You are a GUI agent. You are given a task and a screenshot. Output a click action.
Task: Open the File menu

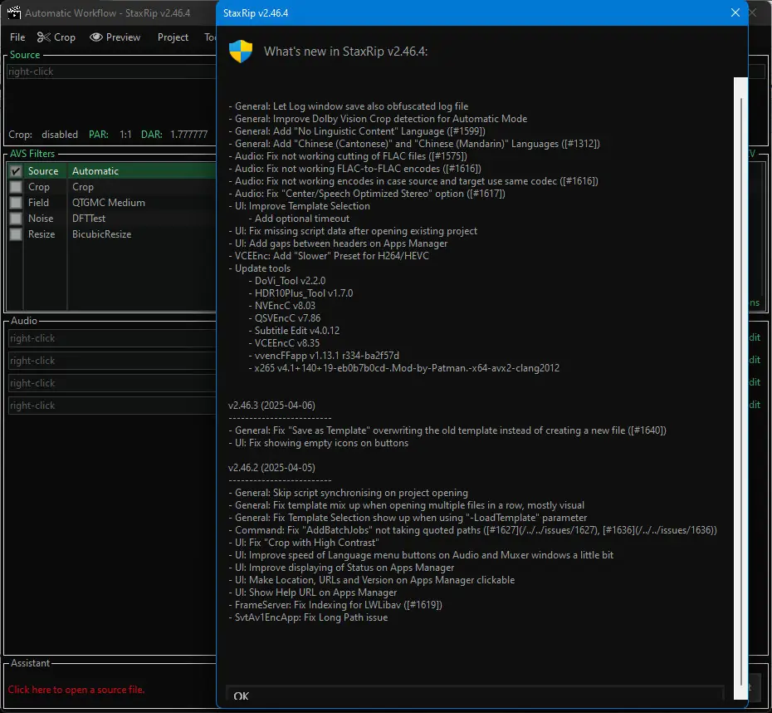coord(17,37)
